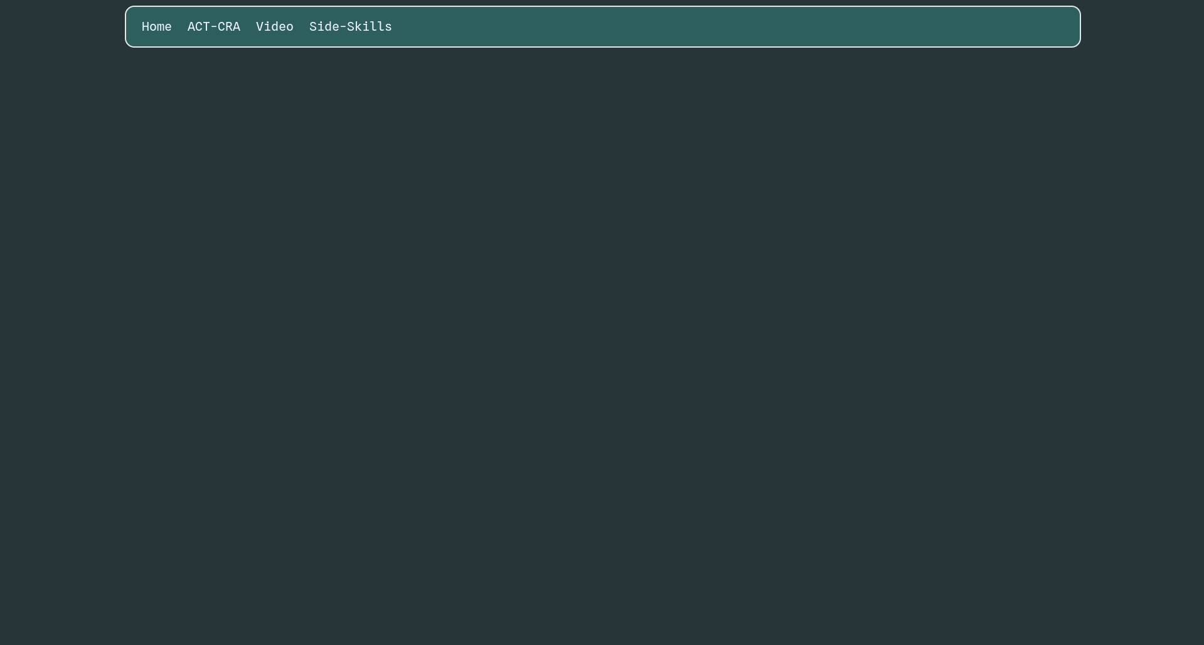
Task: Go to the ACT-CRA page
Action: (213, 27)
